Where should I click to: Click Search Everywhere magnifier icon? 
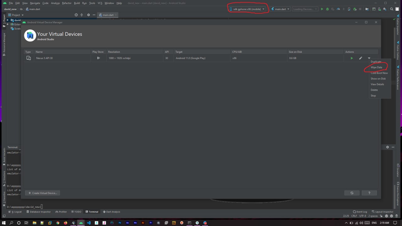tap(392, 9)
